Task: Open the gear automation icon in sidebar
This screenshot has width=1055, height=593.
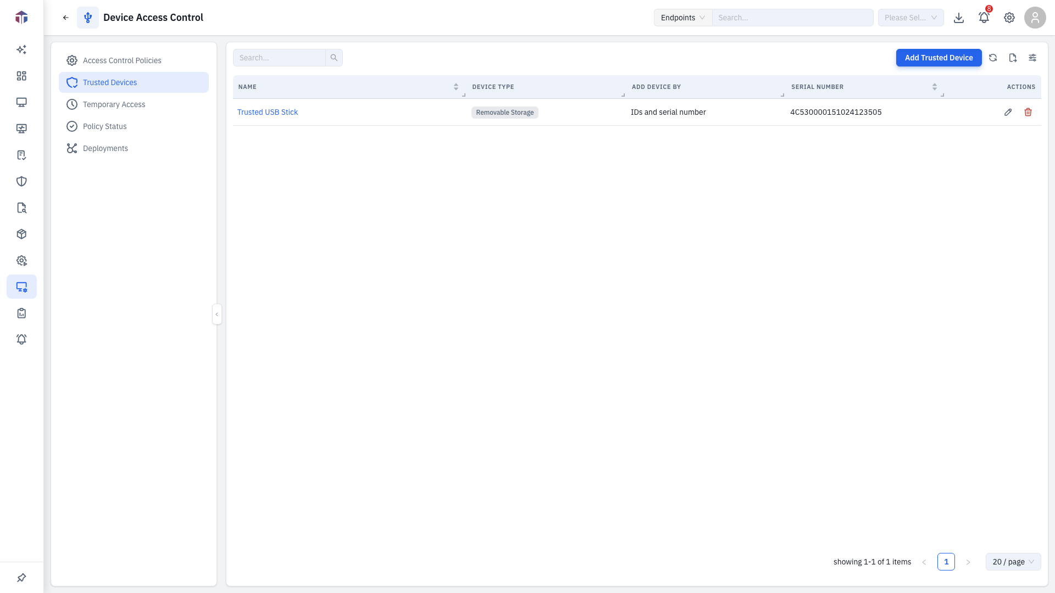Action: coord(21,260)
